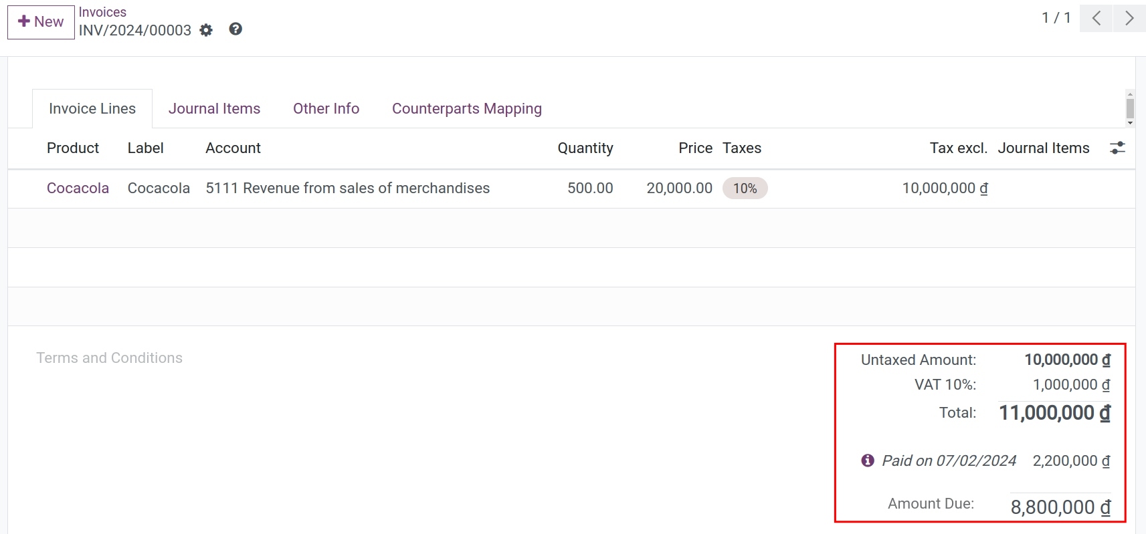Go to the previous record arrow
The image size is (1146, 534).
pos(1096,18)
